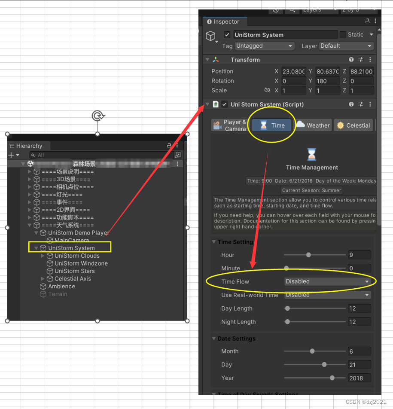Select Terrain in the Hierarchy

tap(58, 294)
